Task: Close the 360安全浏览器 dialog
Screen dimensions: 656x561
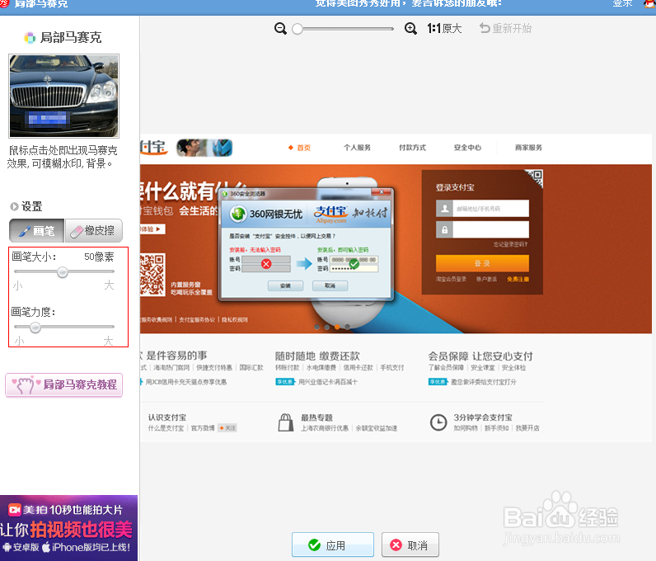Action: (x=382, y=192)
